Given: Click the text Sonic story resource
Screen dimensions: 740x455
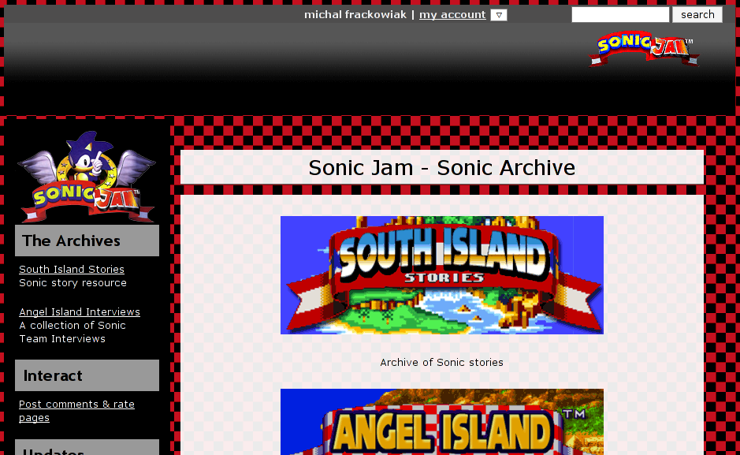Looking at the screenshot, I should pos(73,283).
